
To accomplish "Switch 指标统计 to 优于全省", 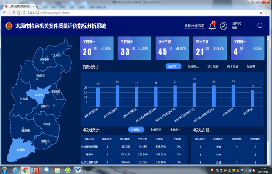I will (x=213, y=66).
